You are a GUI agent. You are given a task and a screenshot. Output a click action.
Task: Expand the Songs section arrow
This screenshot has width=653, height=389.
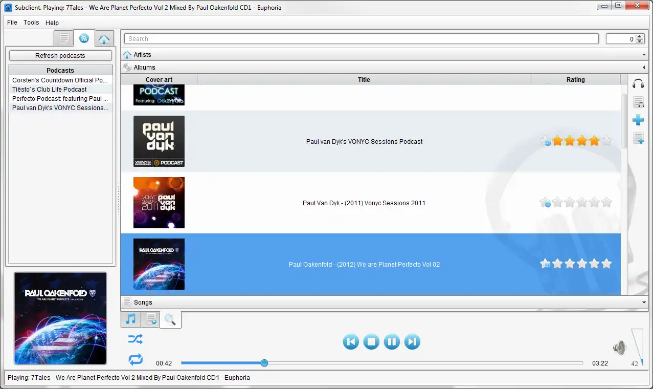(x=644, y=302)
